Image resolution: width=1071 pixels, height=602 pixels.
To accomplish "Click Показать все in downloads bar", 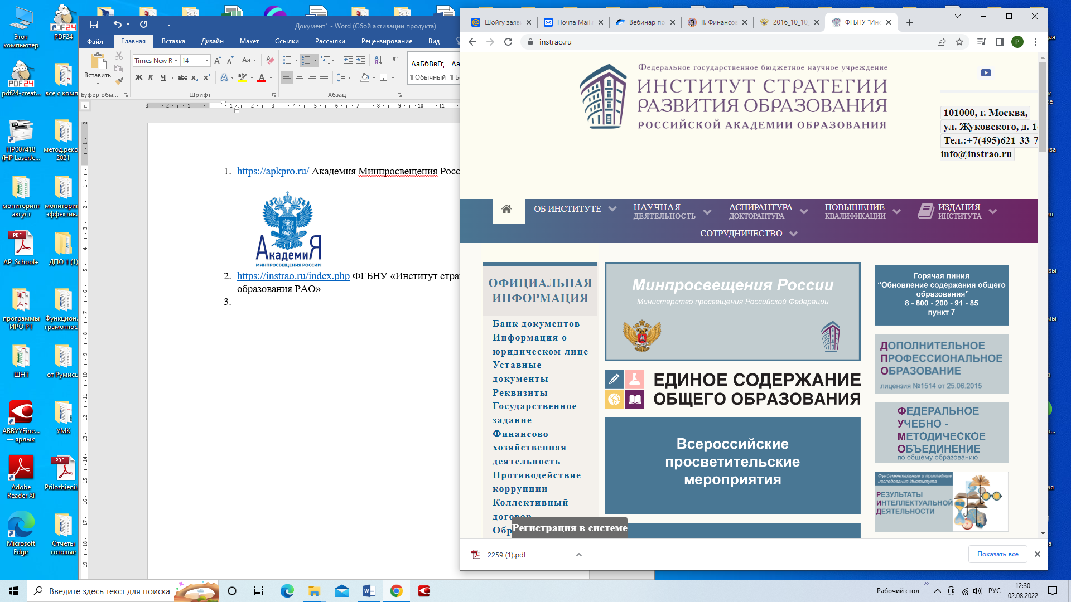I will point(997,554).
